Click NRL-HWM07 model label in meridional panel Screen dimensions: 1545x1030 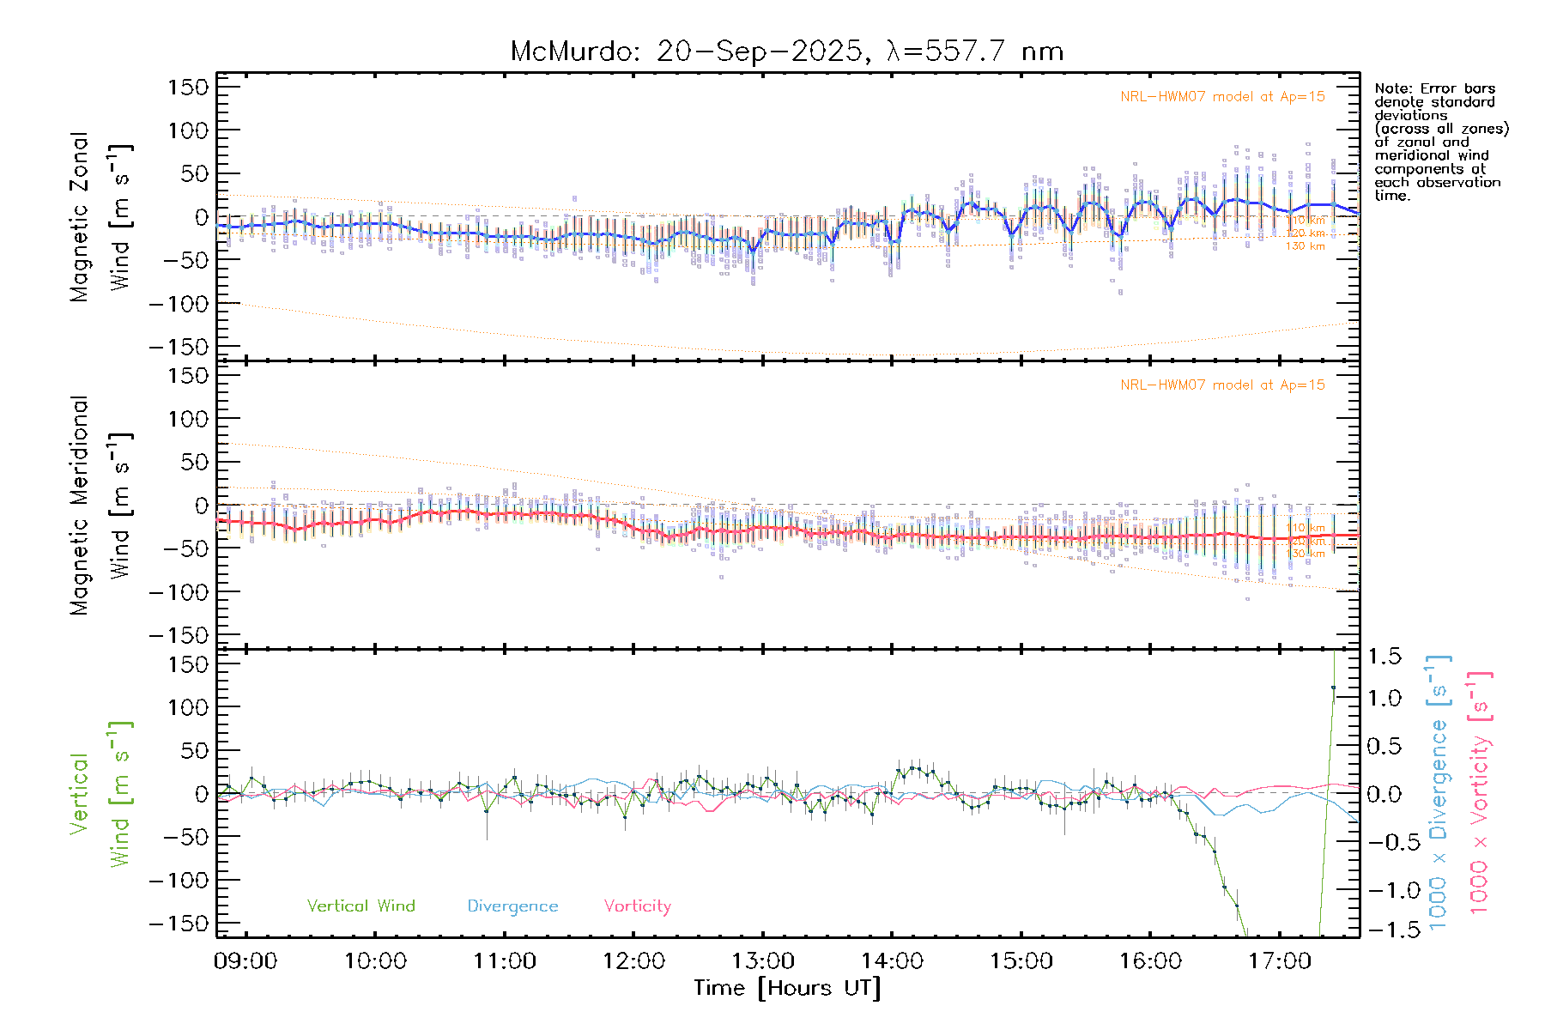click(x=1222, y=385)
